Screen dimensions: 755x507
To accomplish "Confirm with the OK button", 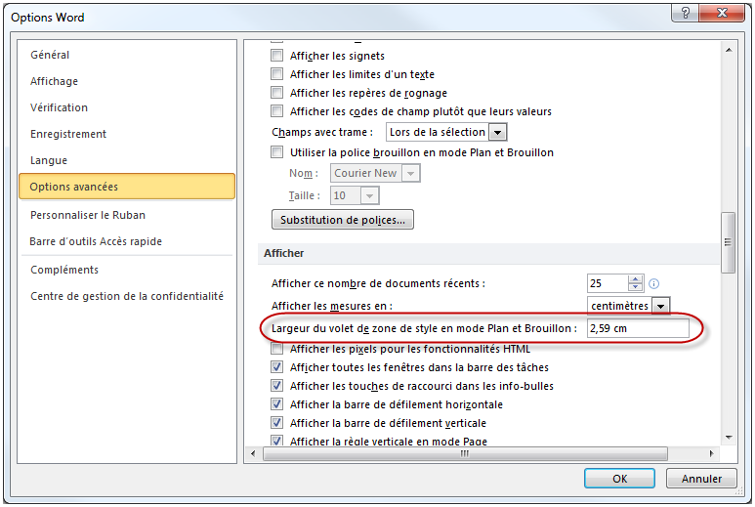I will 619,479.
